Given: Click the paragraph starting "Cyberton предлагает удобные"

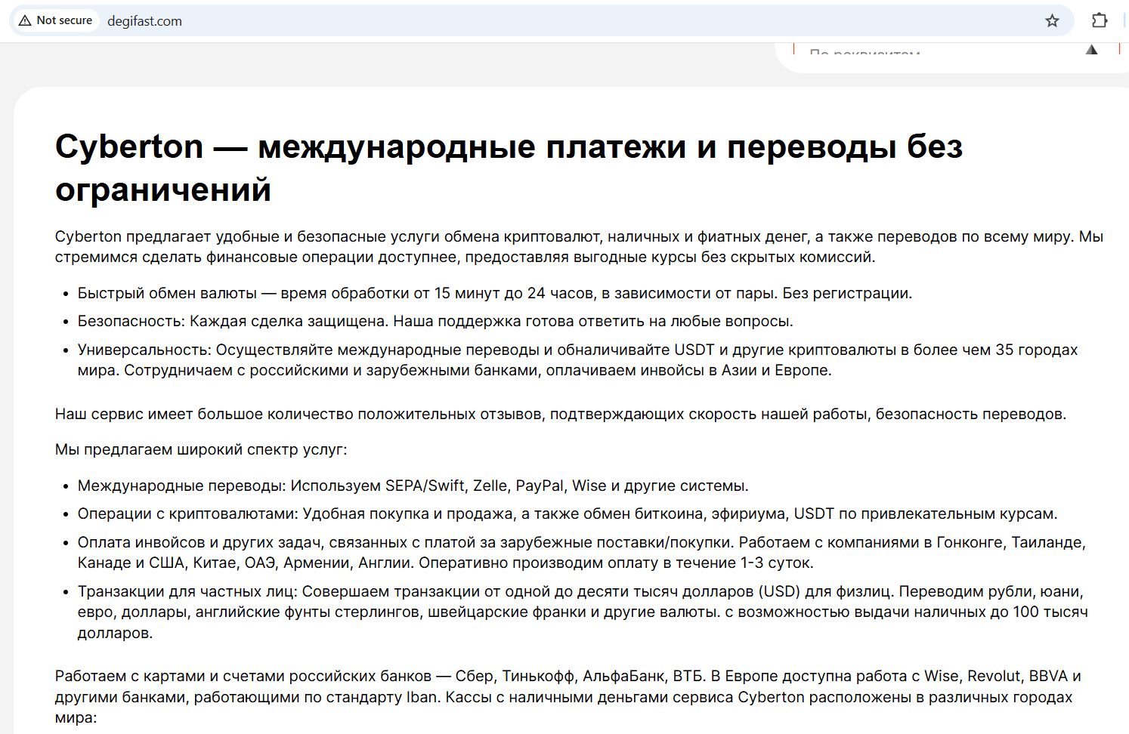Looking at the screenshot, I should point(579,247).
